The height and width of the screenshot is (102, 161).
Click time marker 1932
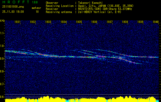click(x=33, y=22)
